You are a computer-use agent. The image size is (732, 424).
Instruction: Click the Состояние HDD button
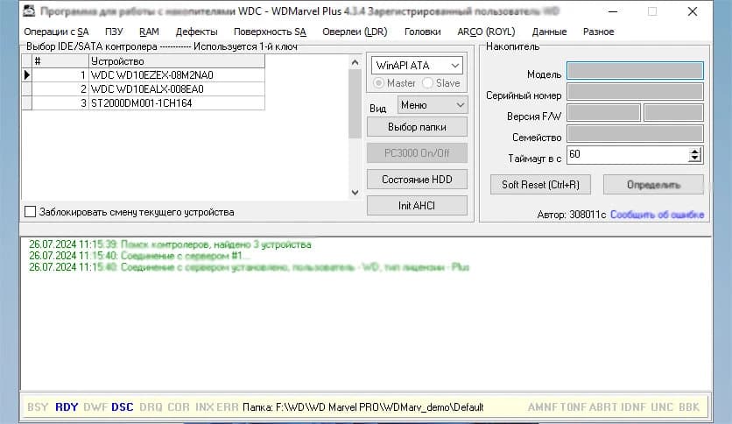pos(417,180)
